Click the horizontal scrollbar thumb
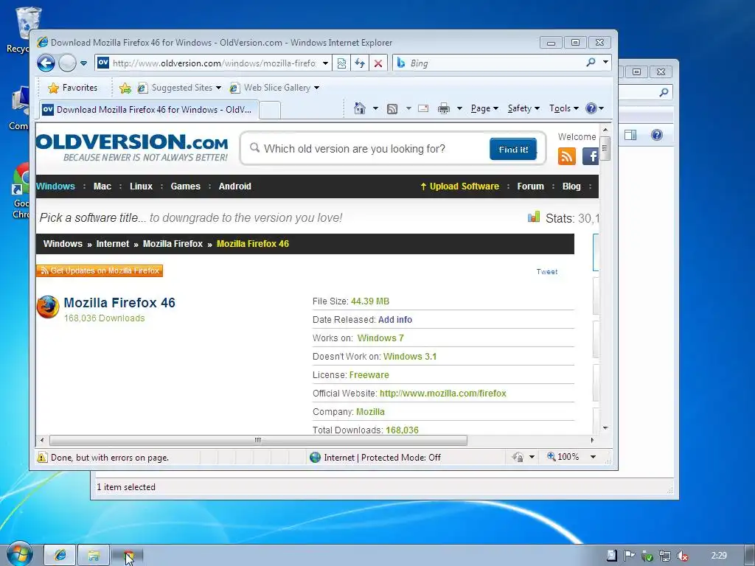755x566 pixels. click(258, 440)
